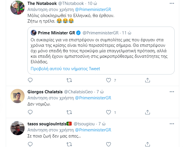Share The Notabook's tweet
The width and height of the screenshot is (183, 147).
(x=147, y=80)
